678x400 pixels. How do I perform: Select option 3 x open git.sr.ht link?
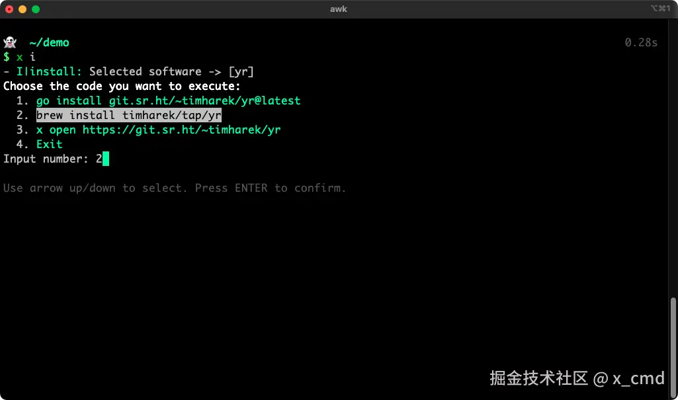coord(158,130)
